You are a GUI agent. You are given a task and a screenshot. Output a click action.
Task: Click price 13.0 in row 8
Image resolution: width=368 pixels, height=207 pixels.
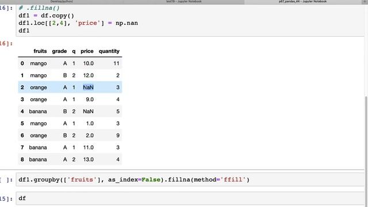(89, 159)
